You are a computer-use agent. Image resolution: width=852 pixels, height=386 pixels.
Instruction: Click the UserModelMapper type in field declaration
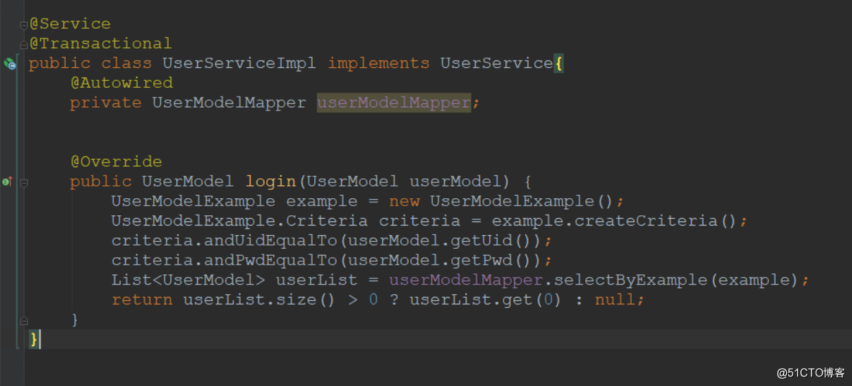click(x=229, y=103)
